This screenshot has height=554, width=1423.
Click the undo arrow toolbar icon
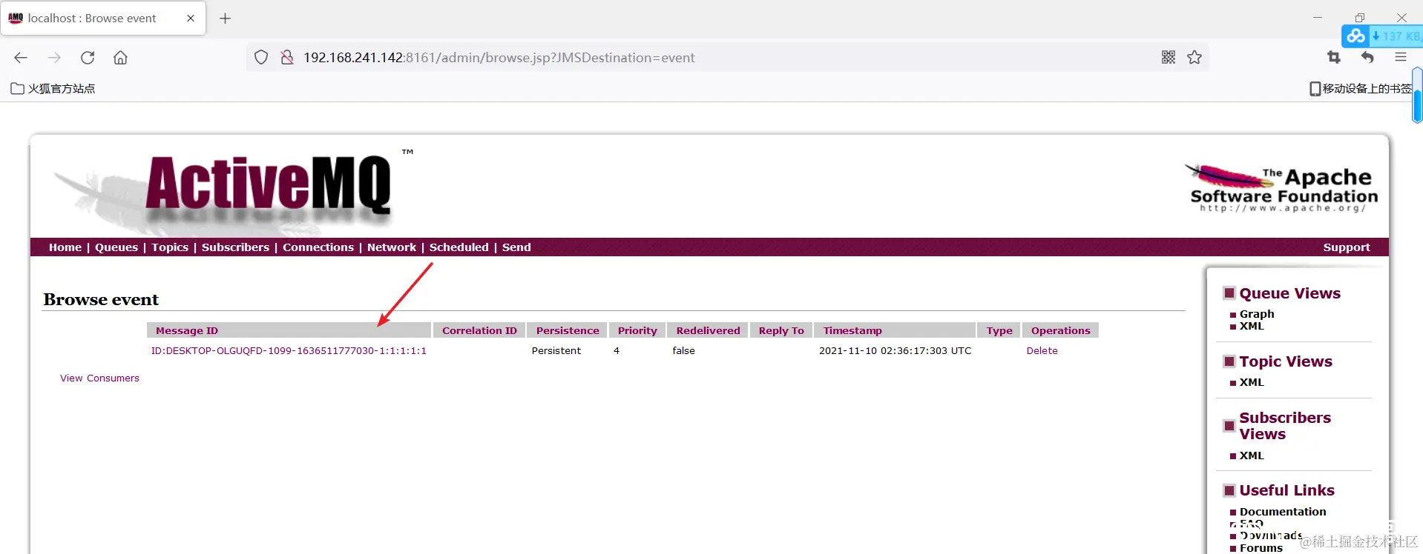point(1367,58)
